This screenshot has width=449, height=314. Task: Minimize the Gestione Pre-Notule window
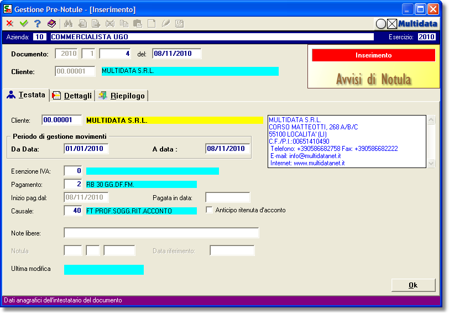point(407,9)
